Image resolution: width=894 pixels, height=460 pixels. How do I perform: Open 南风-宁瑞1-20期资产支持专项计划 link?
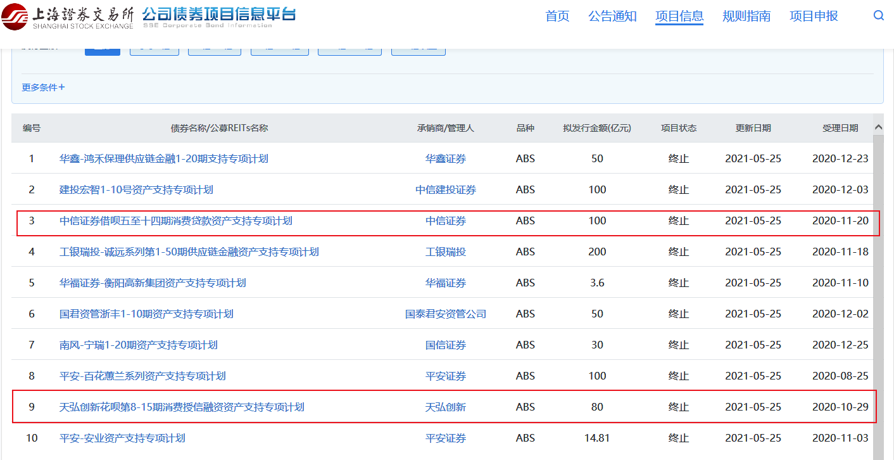coord(139,345)
